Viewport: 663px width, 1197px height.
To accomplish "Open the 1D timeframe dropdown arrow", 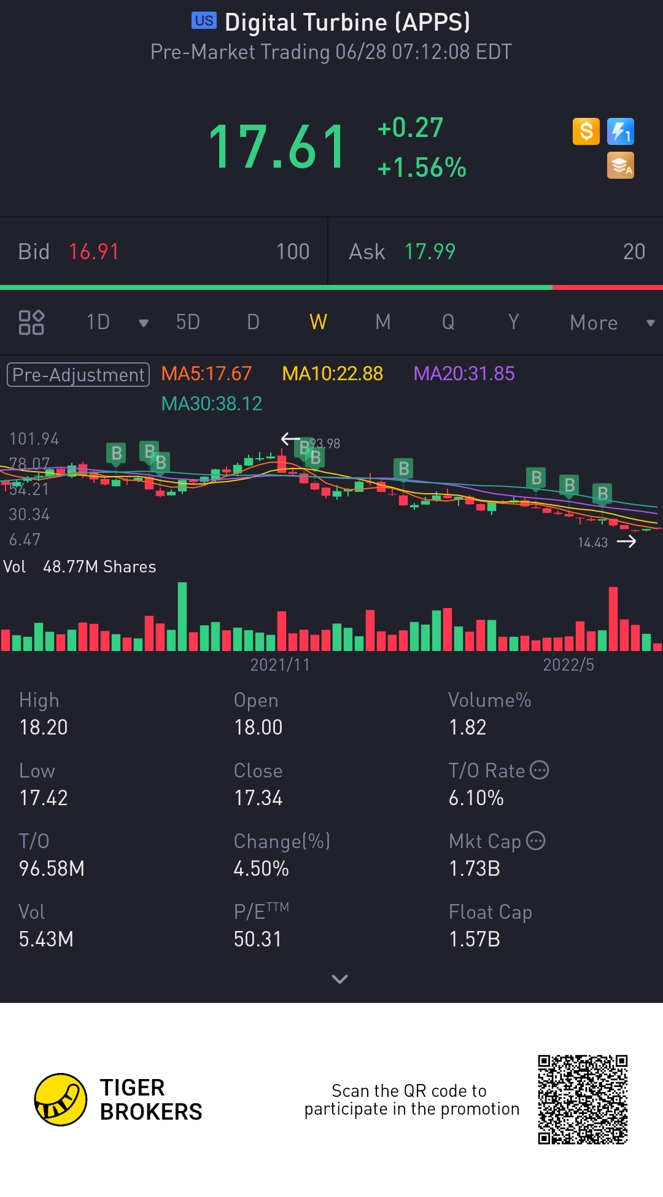I will coord(144,323).
